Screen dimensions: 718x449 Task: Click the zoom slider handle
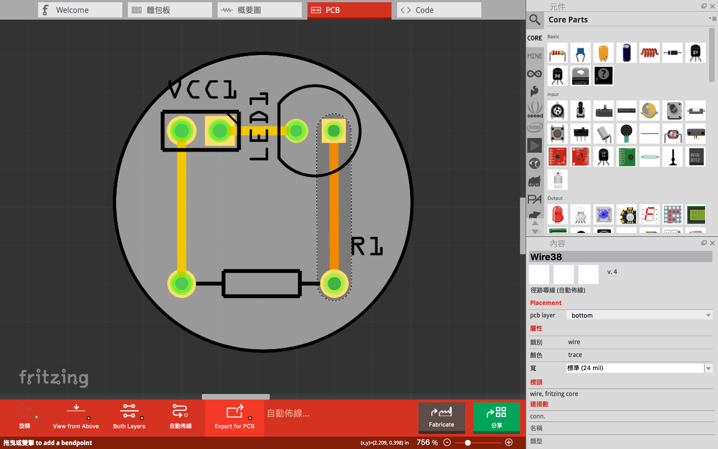(468, 443)
